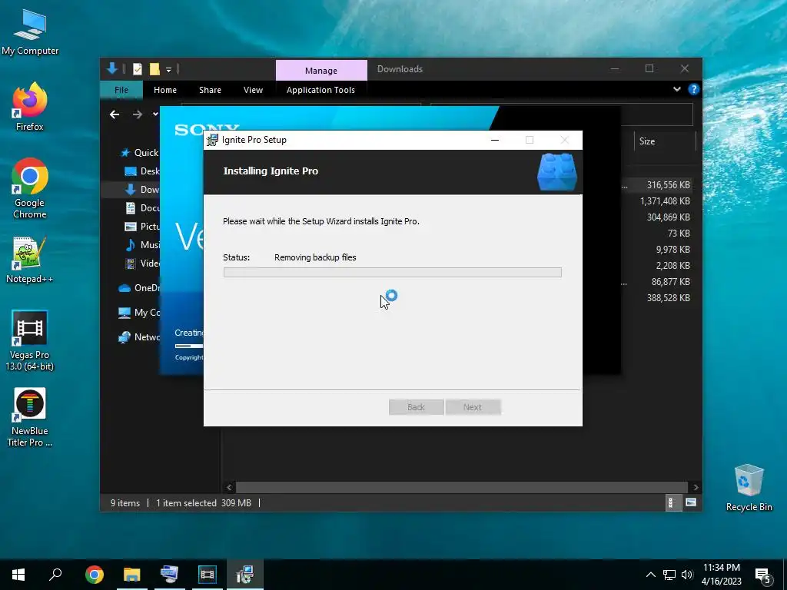Open My Computer in navigation pane
The image size is (787, 590).
coord(139,313)
